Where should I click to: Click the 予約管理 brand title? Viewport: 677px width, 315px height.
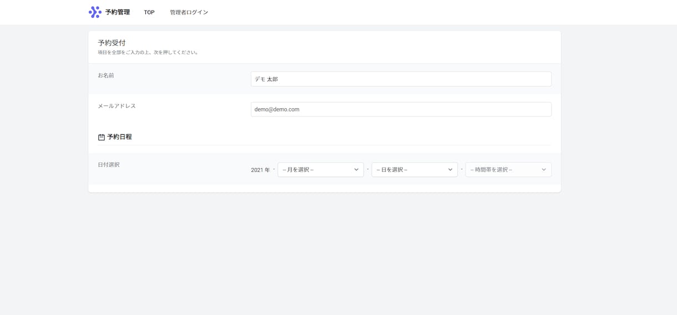(x=118, y=12)
